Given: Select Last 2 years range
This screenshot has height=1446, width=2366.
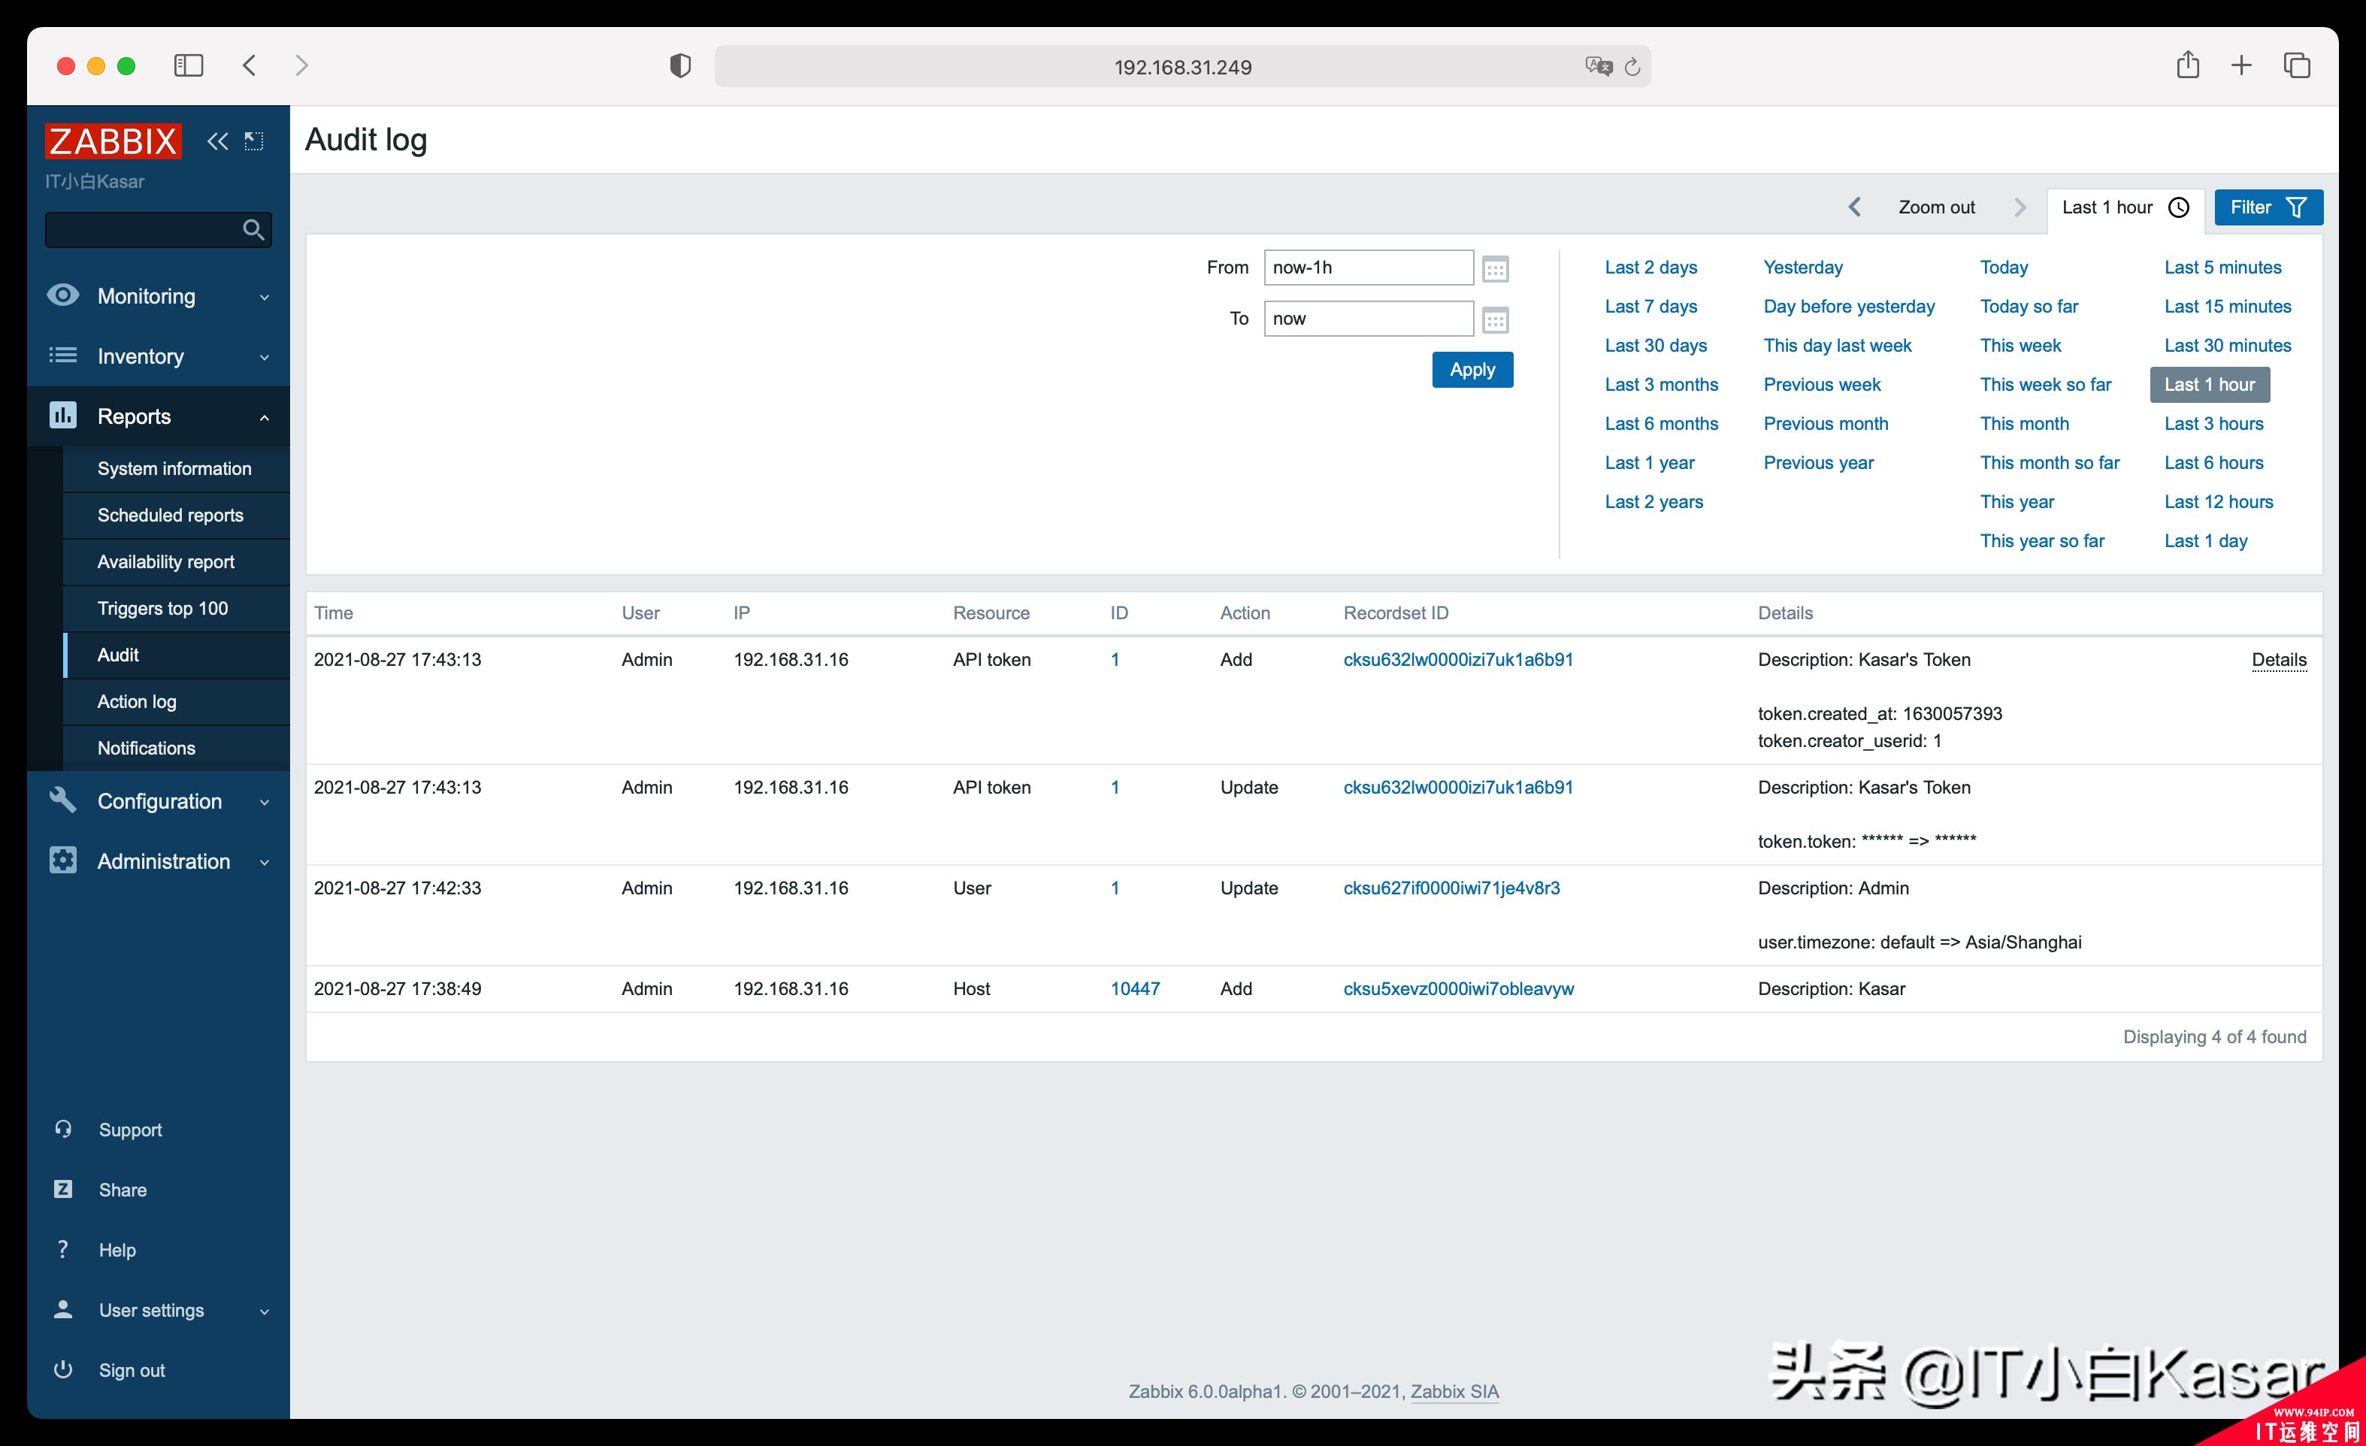Looking at the screenshot, I should tap(1653, 502).
